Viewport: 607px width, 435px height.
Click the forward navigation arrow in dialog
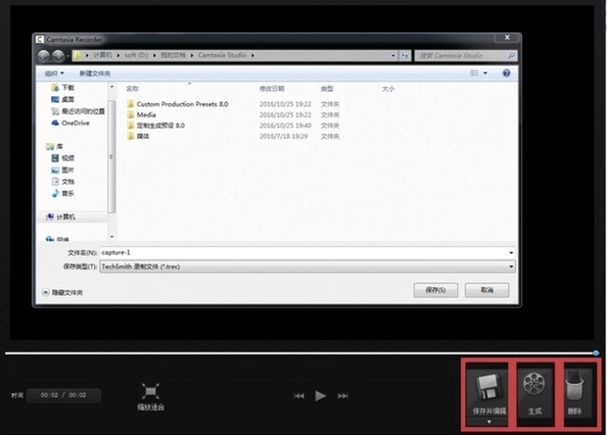[58, 56]
